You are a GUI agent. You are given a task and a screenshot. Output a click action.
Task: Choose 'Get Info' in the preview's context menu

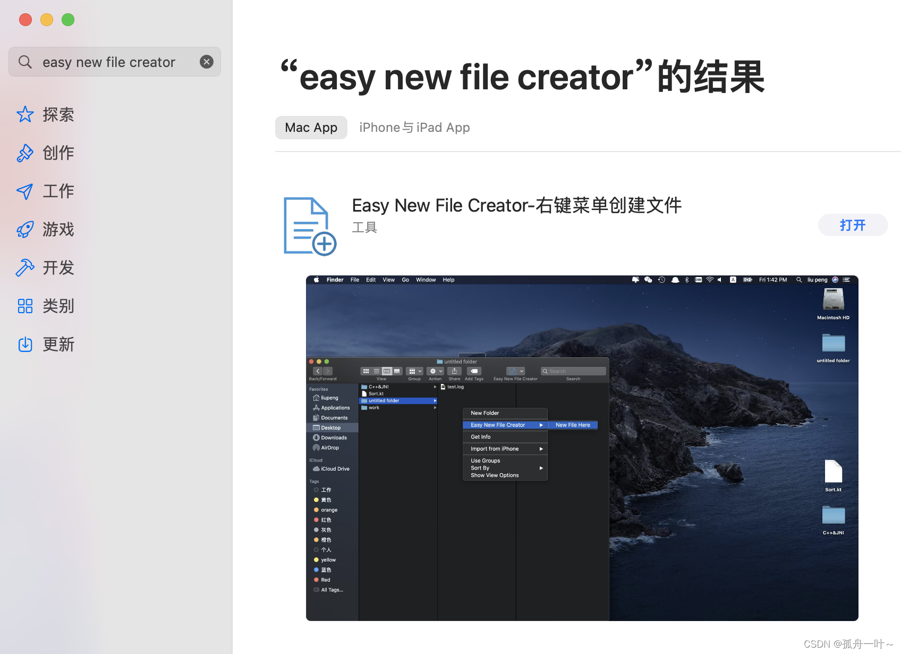click(x=505, y=437)
